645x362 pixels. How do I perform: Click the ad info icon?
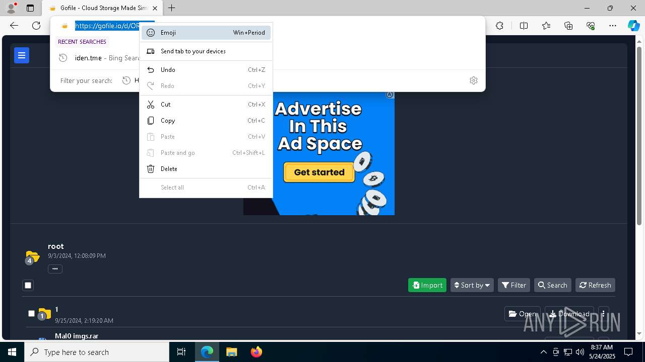pos(390,95)
